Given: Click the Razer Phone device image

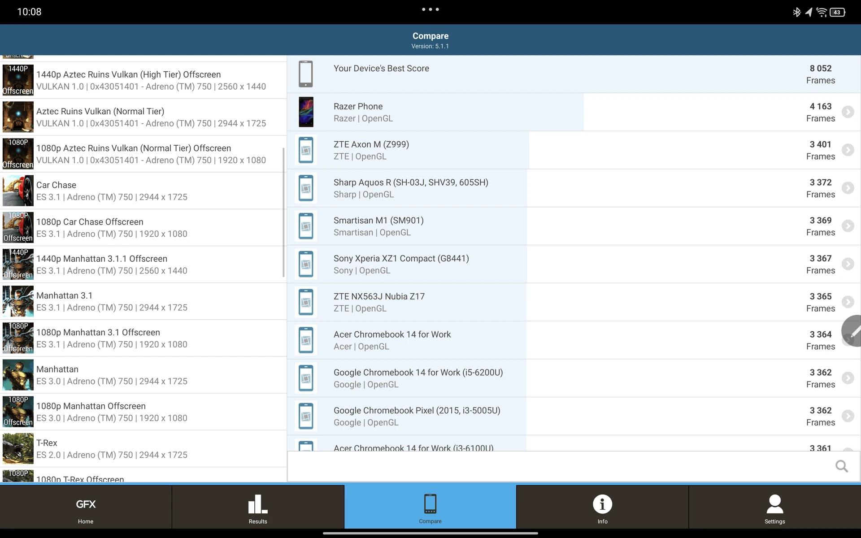Looking at the screenshot, I should coord(306,112).
